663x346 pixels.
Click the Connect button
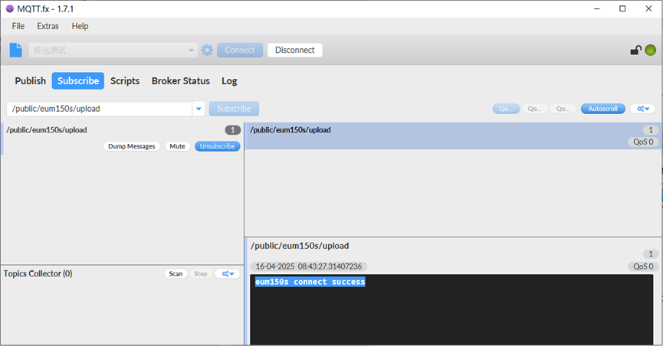point(240,50)
